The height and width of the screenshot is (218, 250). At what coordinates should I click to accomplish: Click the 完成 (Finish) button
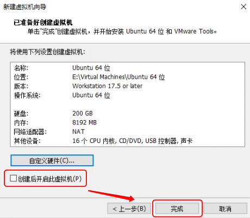click(x=177, y=209)
